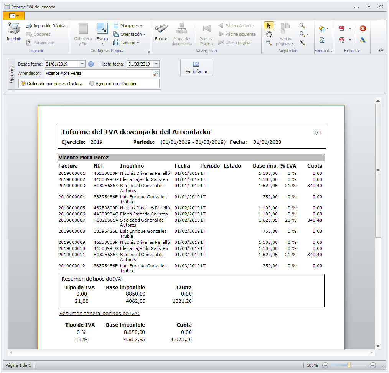389x373 pixels.
Task: Click the Arrendador search magnifier icon
Action: point(156,73)
